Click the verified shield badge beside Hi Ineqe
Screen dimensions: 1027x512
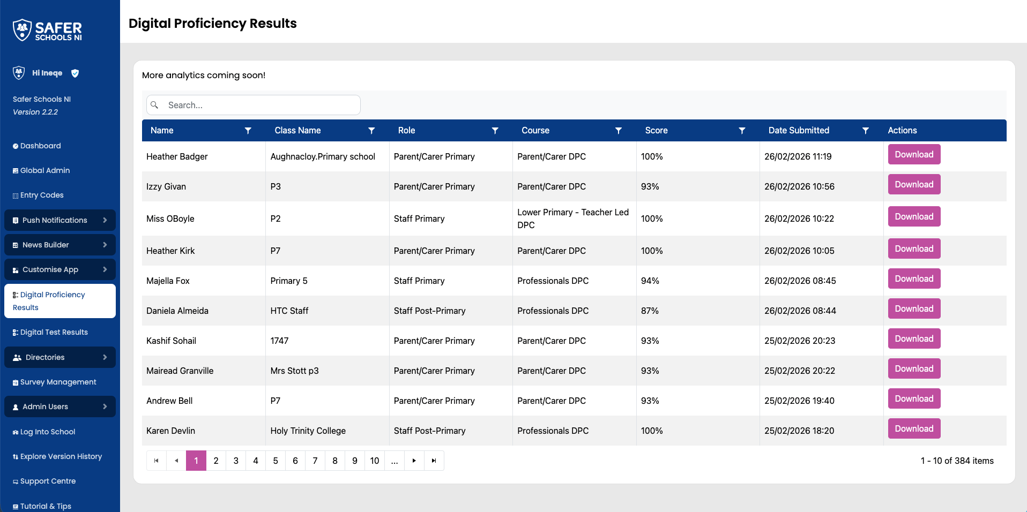(75, 73)
